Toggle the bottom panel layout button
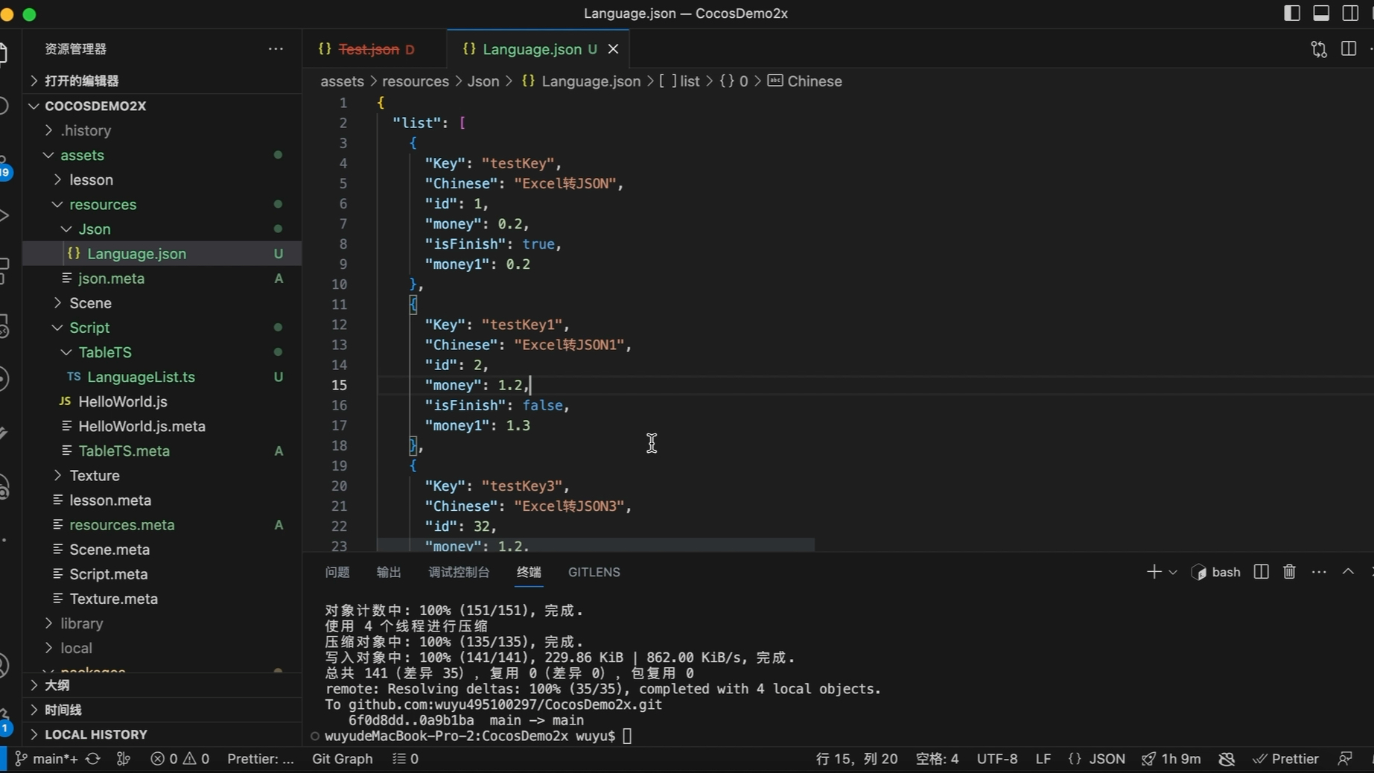The width and height of the screenshot is (1374, 773). [x=1321, y=13]
